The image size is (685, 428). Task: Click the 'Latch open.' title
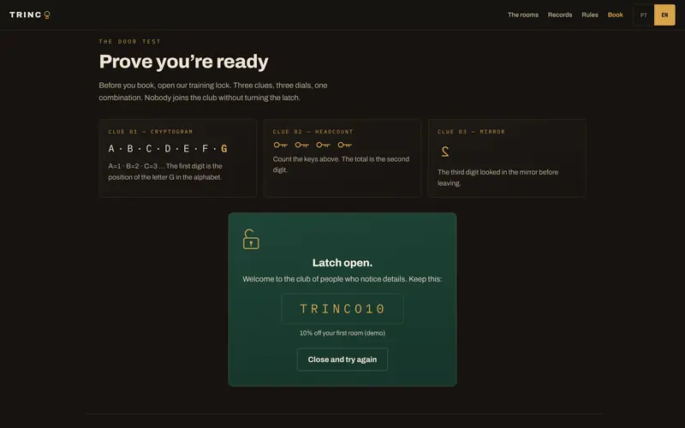tap(342, 263)
